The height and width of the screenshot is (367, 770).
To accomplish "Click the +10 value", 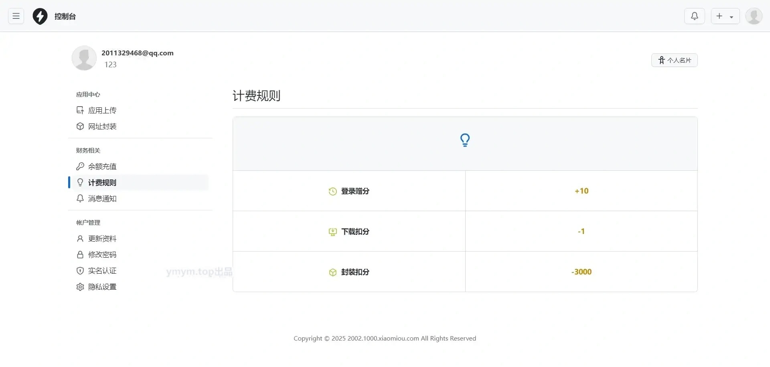I will [582, 191].
